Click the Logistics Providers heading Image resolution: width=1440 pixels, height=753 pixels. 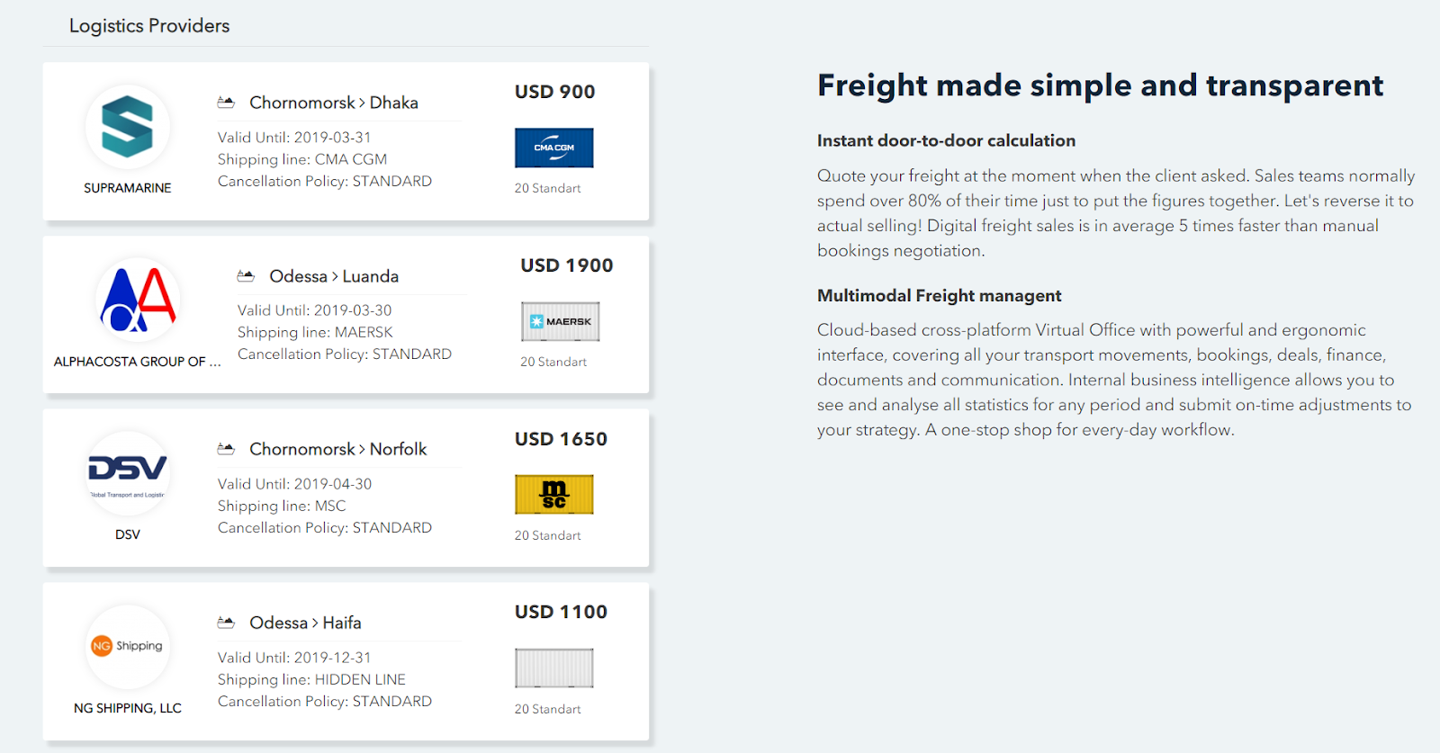coord(149,26)
